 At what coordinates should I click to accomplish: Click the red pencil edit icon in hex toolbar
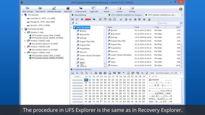[147, 73]
